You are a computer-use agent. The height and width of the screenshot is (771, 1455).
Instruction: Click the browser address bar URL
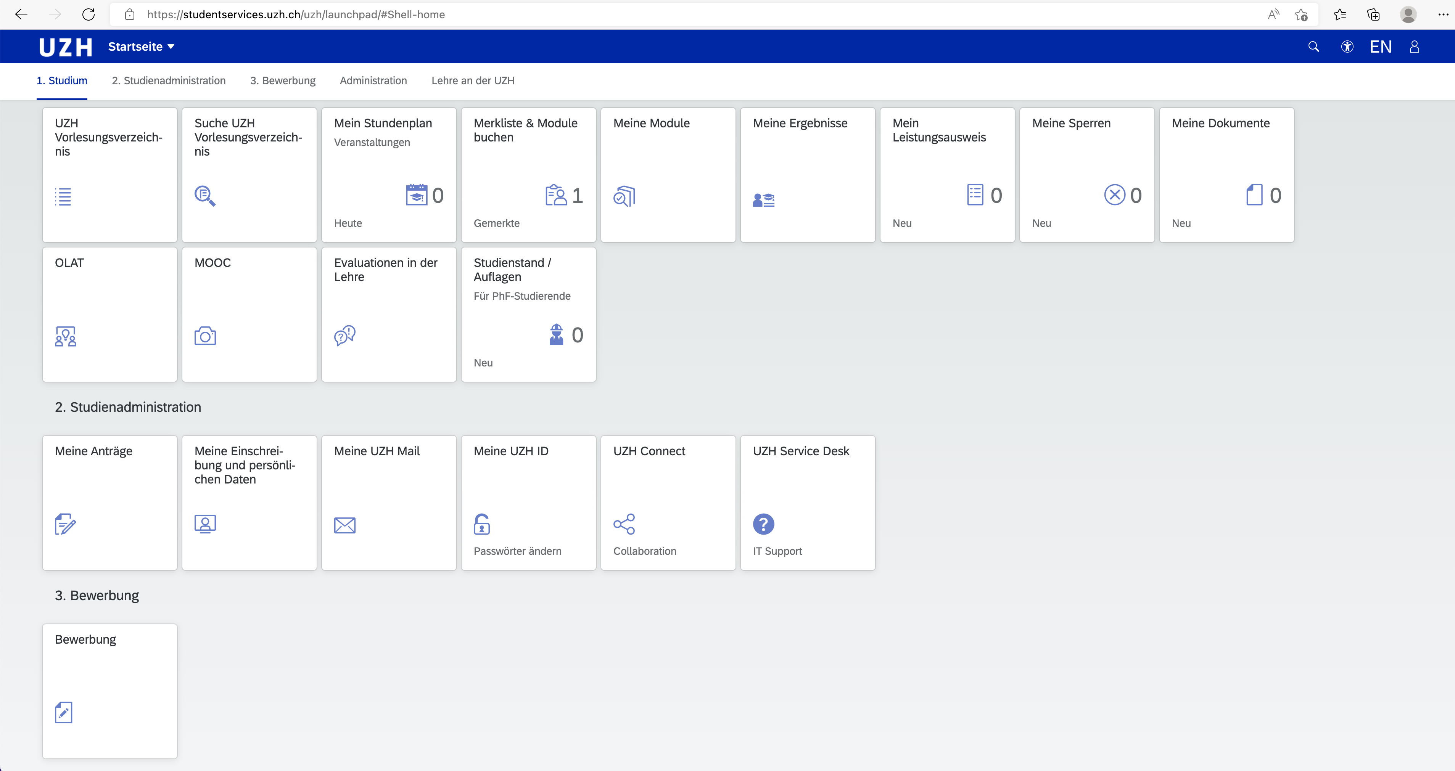296,14
